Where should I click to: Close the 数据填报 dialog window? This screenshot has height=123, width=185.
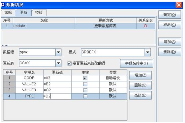(179, 5)
